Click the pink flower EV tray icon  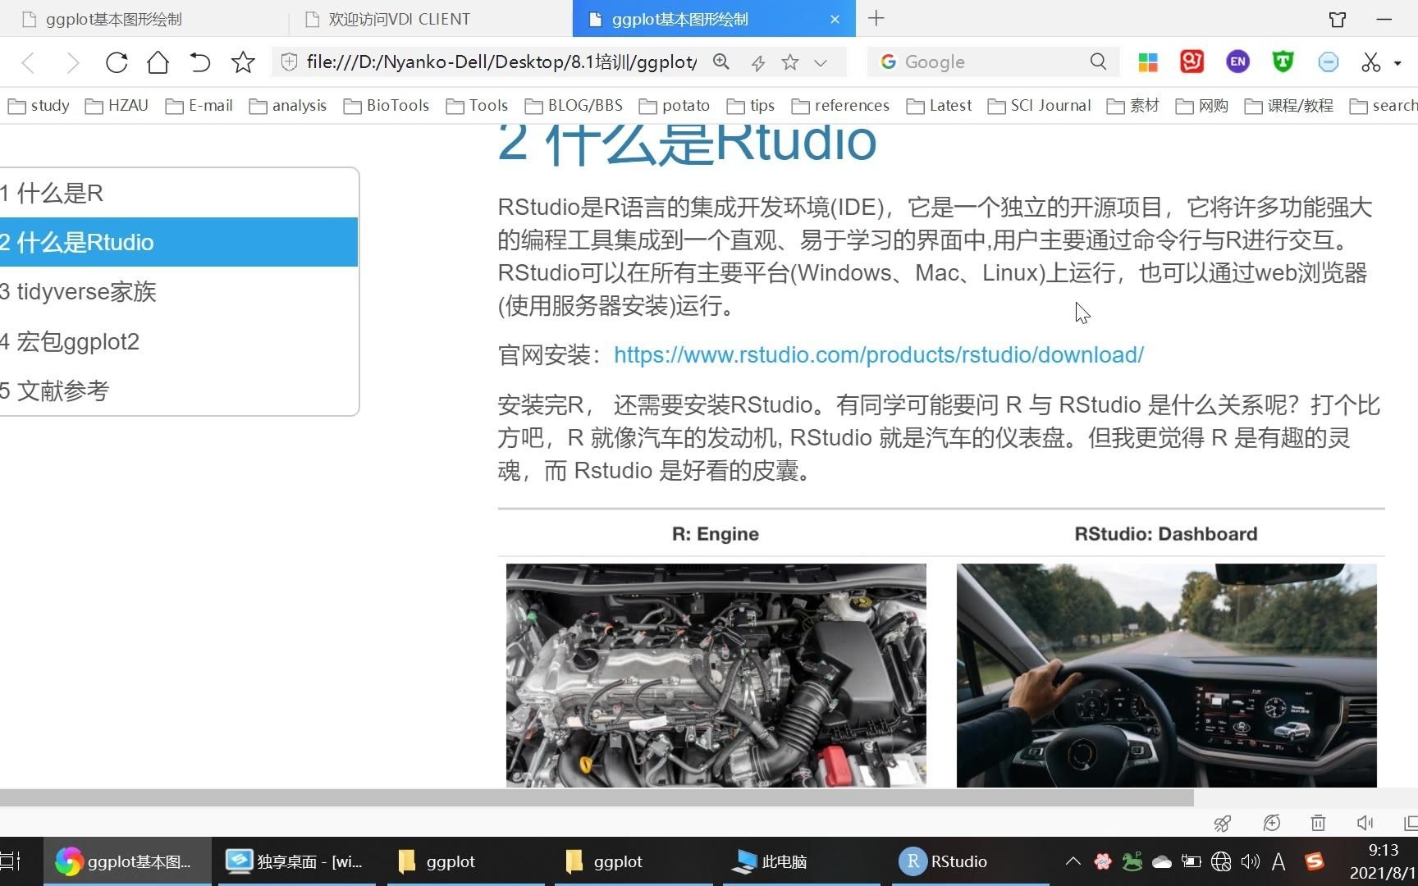click(x=1103, y=861)
